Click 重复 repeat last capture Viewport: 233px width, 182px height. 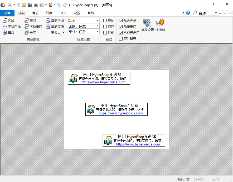9,33
